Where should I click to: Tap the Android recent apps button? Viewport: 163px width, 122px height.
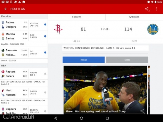107,118
